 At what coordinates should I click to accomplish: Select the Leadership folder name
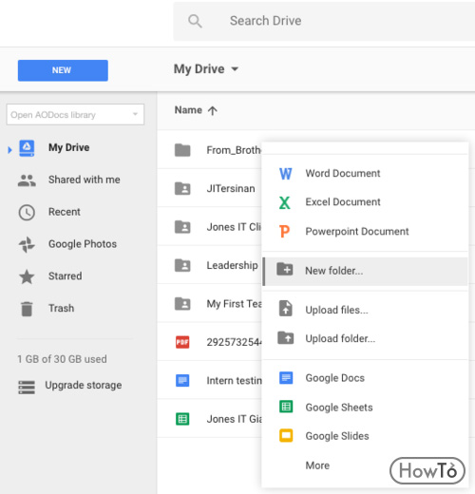tap(233, 265)
